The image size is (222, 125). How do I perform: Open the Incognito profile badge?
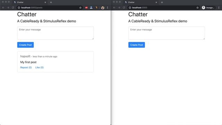pyautogui.click(x=208, y=8)
